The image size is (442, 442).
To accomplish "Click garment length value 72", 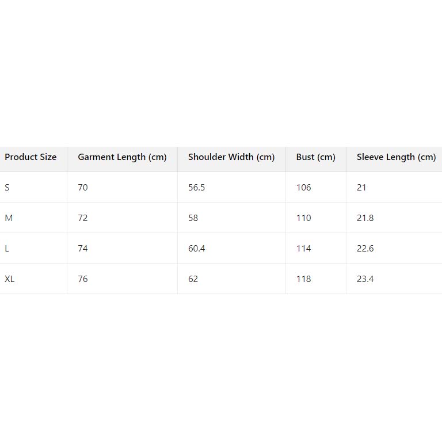I will click(83, 218).
